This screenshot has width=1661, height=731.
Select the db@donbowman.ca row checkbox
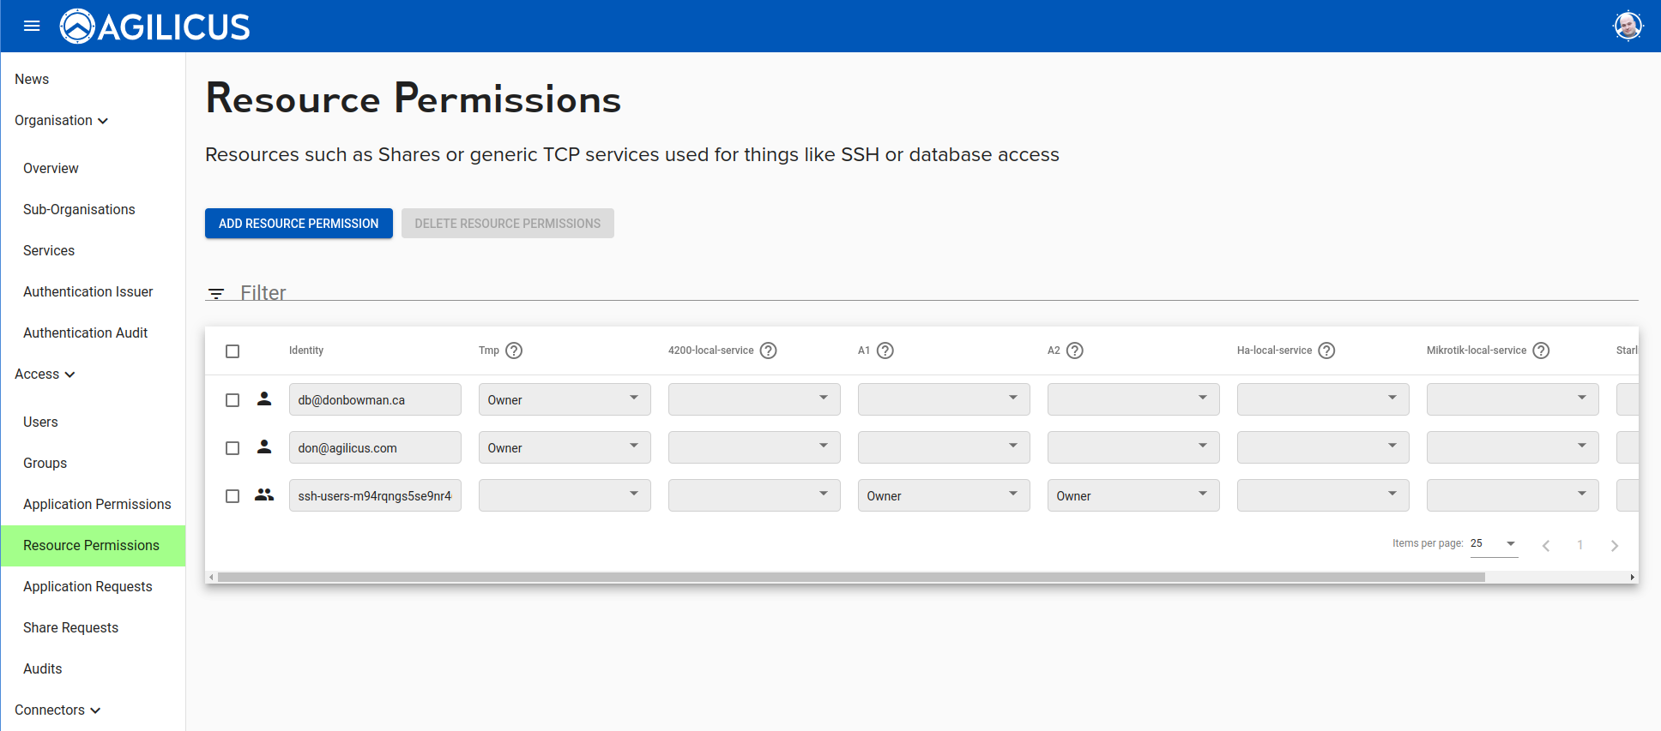[233, 400]
